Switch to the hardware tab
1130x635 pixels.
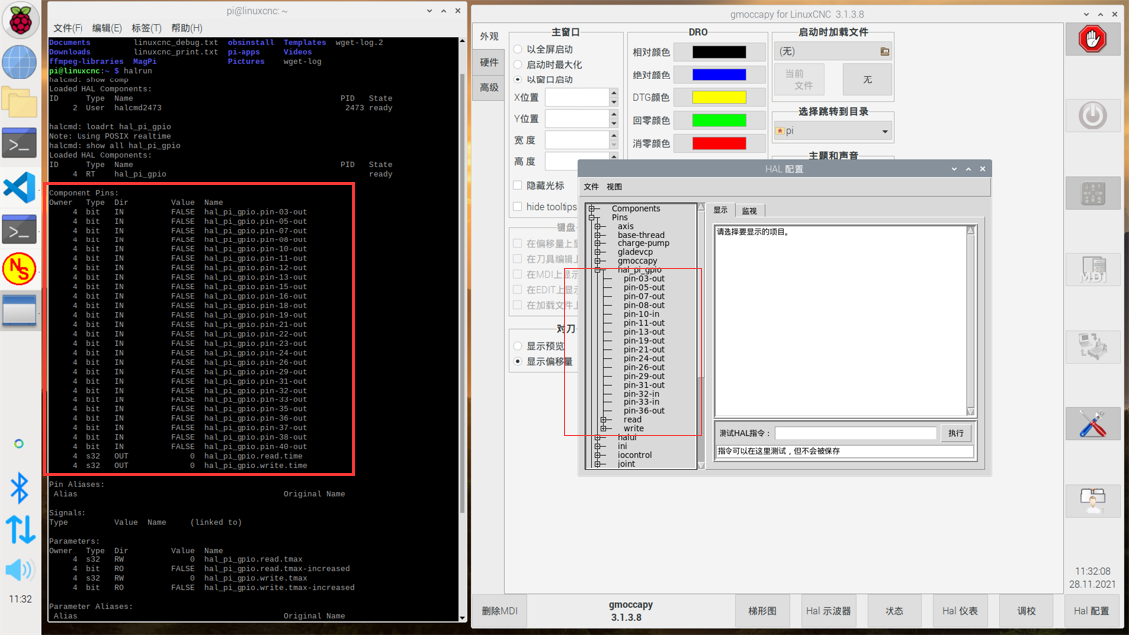click(x=489, y=62)
